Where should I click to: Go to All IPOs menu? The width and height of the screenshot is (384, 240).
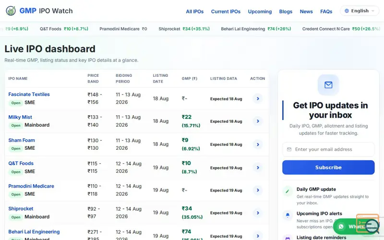195,12
